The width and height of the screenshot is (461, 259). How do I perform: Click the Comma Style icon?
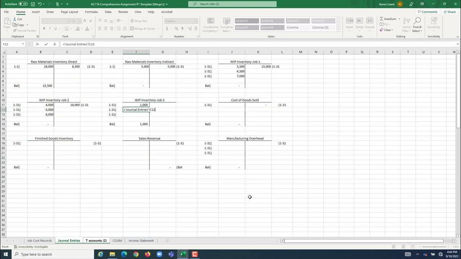coord(182,28)
